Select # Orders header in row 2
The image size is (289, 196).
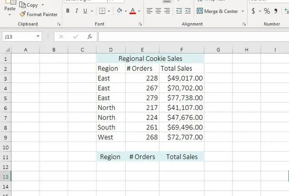[x=142, y=68]
